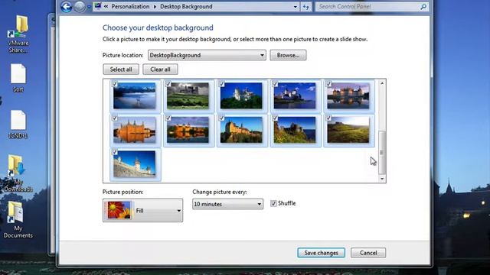Click the Select all button
Image resolution: width=490 pixels, height=275 pixels.
coord(121,70)
